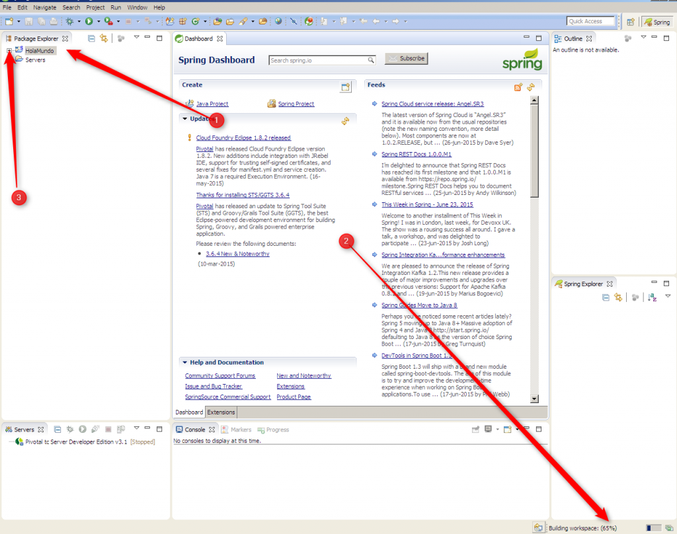Image resolution: width=677 pixels, height=534 pixels.
Task: Switch to the Extensions tab
Action: point(221,411)
